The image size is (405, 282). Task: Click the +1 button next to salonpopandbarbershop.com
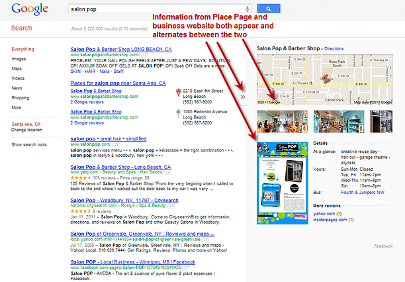coord(145,56)
